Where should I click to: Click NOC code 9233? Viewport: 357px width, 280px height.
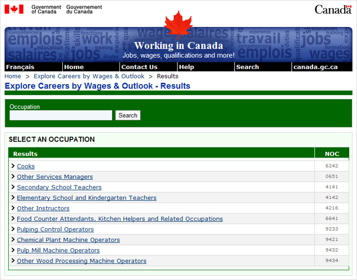tap(332, 229)
